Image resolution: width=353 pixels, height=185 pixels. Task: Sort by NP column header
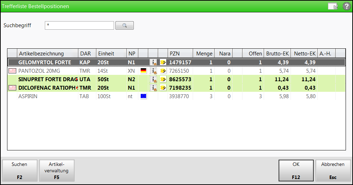point(132,54)
